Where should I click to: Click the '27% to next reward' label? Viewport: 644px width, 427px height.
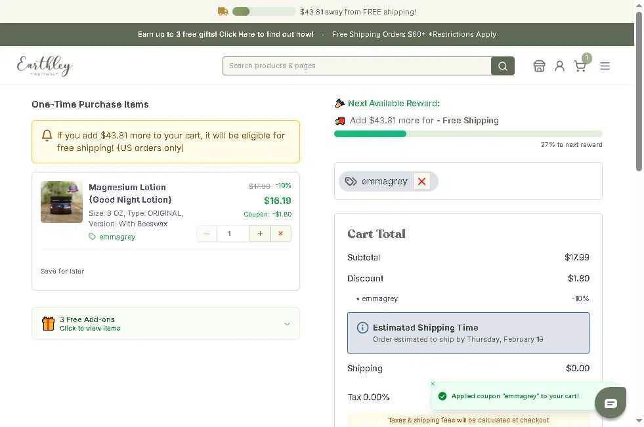[571, 144]
